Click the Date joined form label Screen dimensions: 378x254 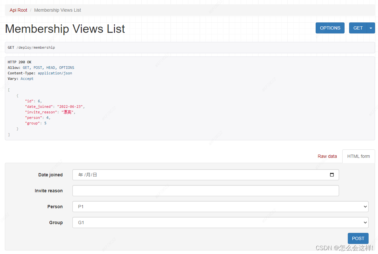click(x=50, y=175)
